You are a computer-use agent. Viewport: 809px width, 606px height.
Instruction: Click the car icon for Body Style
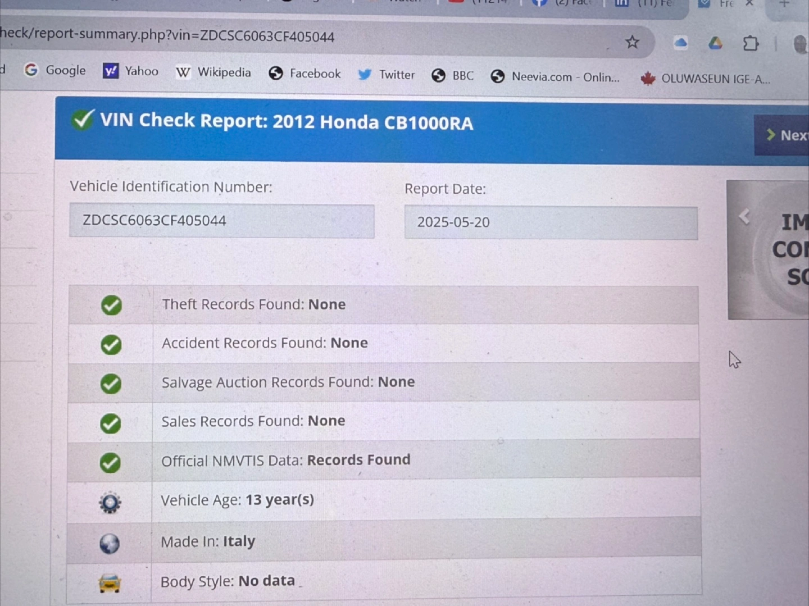[110, 584]
